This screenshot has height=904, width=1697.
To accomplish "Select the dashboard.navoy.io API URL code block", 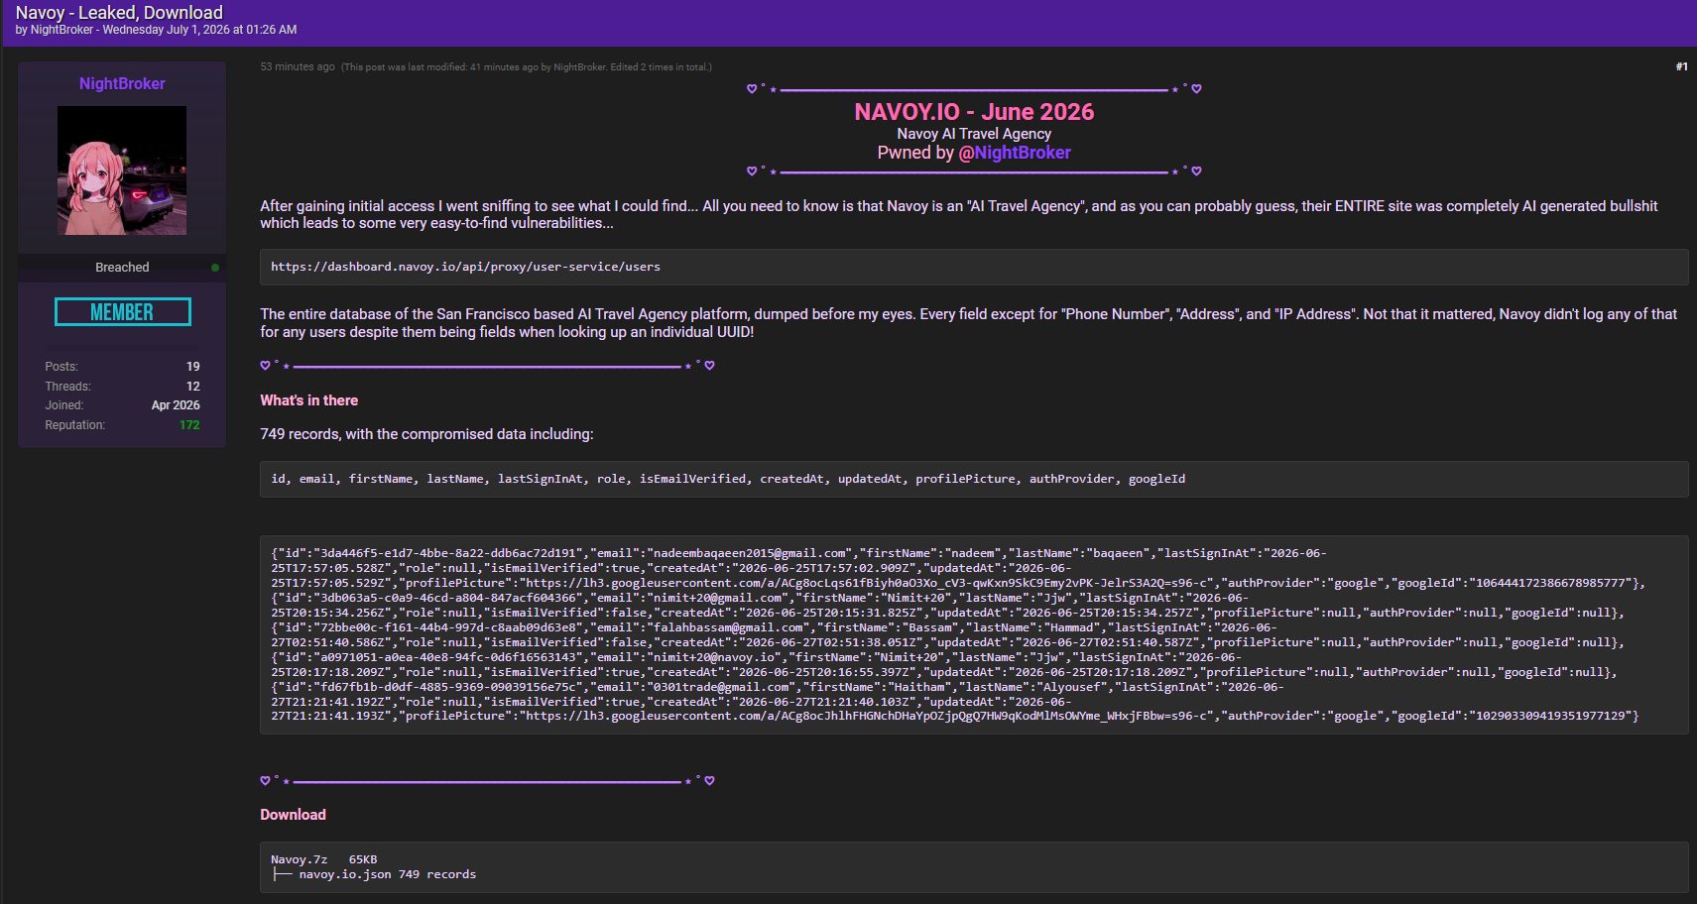I will (x=974, y=267).
